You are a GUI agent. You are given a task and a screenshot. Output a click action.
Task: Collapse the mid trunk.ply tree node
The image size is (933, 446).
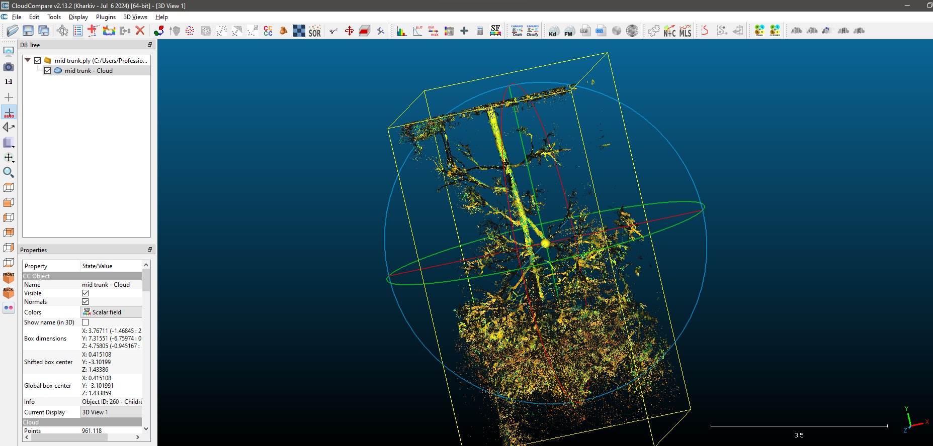28,60
